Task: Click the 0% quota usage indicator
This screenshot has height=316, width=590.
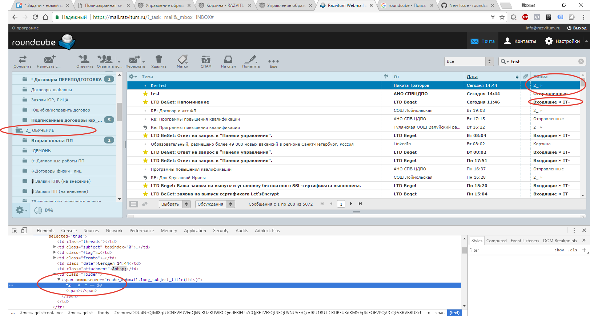Action: pyautogui.click(x=44, y=210)
